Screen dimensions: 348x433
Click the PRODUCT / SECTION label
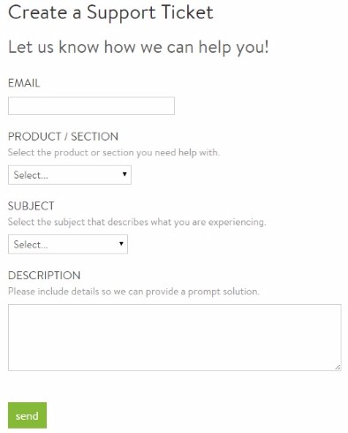[x=63, y=137]
